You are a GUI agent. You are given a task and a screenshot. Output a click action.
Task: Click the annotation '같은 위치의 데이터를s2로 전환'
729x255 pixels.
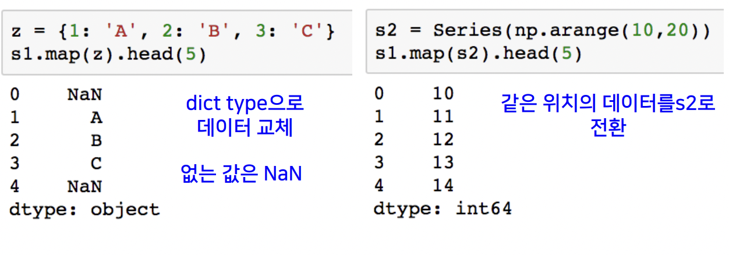[x=608, y=115]
